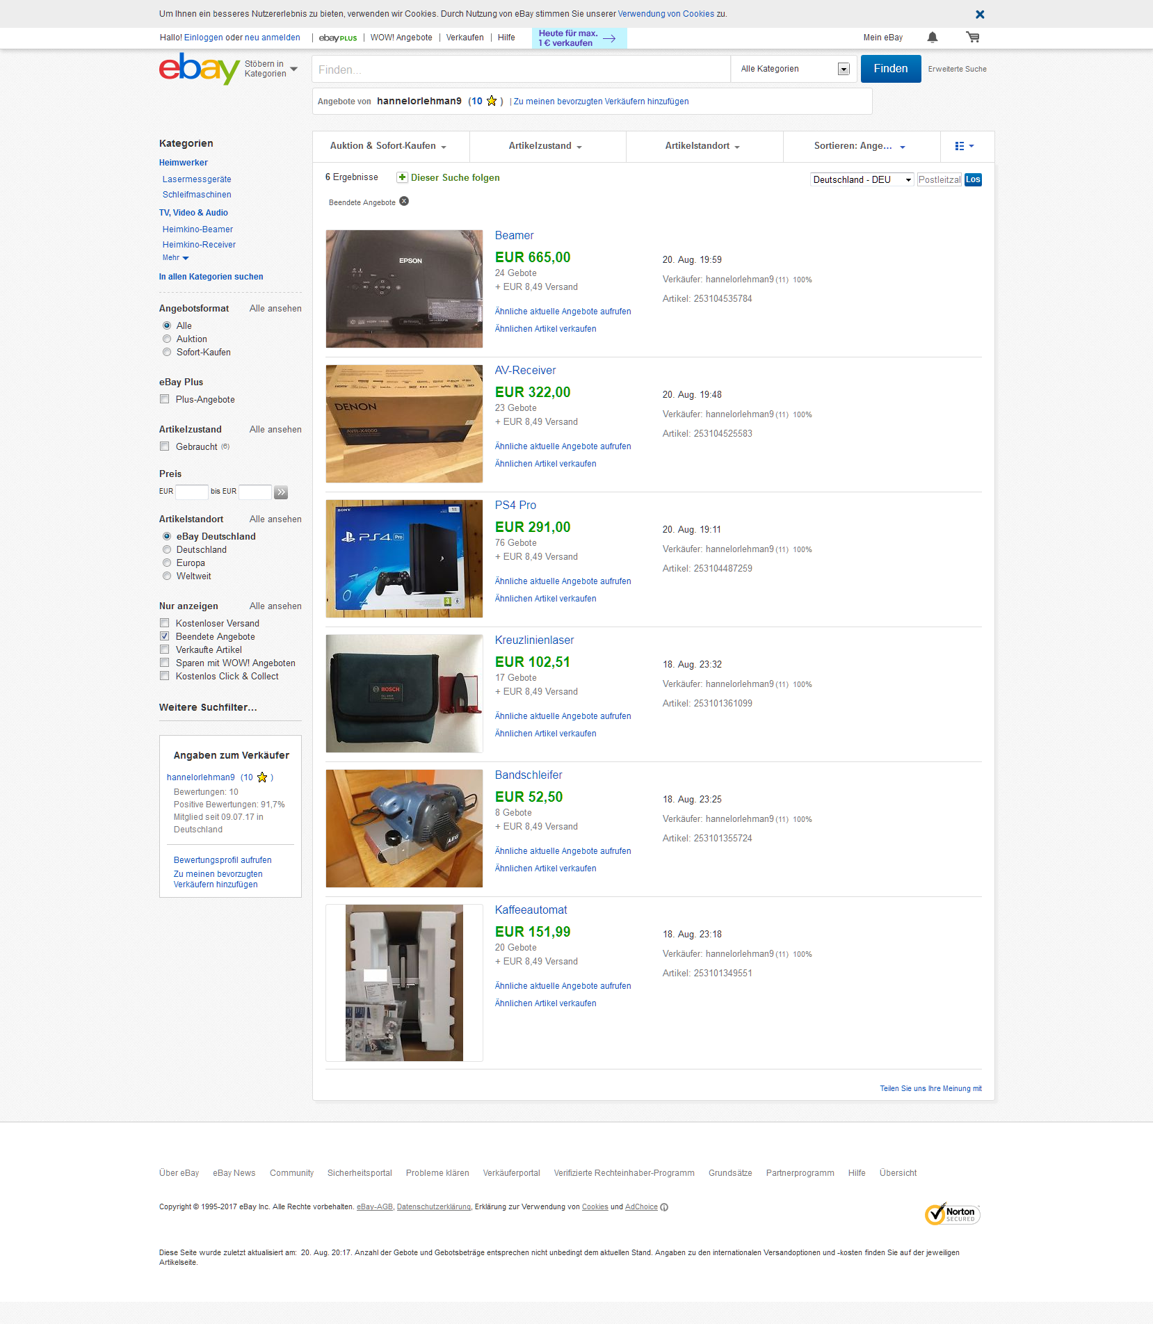The width and height of the screenshot is (1153, 1324).
Task: Open PS4 Pro listing title
Action: click(515, 506)
